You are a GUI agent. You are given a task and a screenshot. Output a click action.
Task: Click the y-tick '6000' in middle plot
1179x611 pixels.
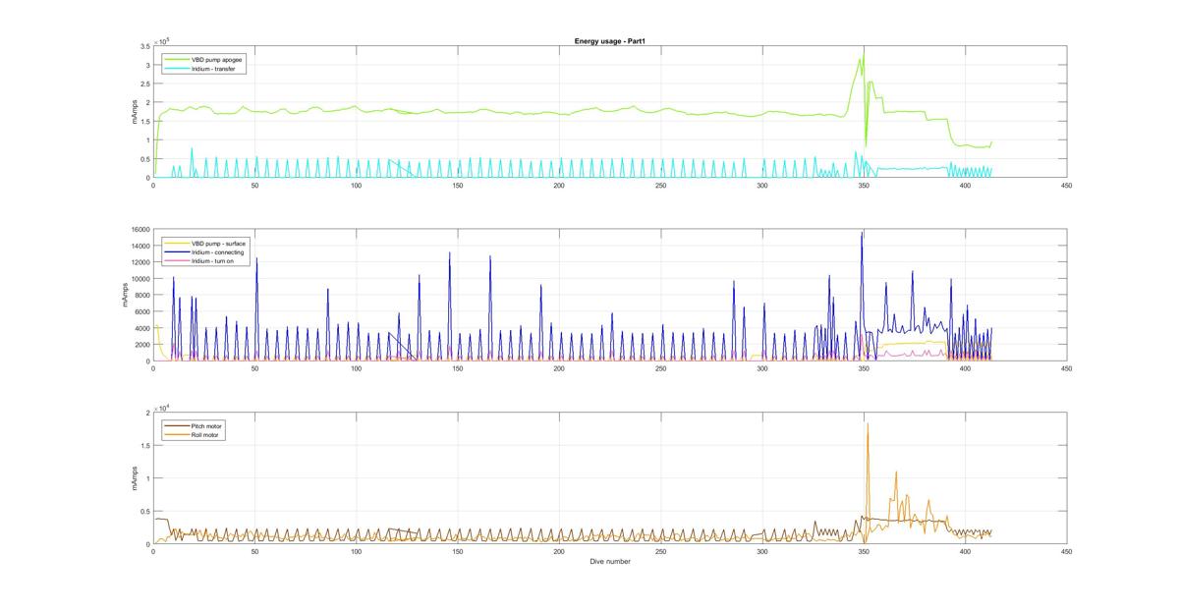pyautogui.click(x=141, y=312)
